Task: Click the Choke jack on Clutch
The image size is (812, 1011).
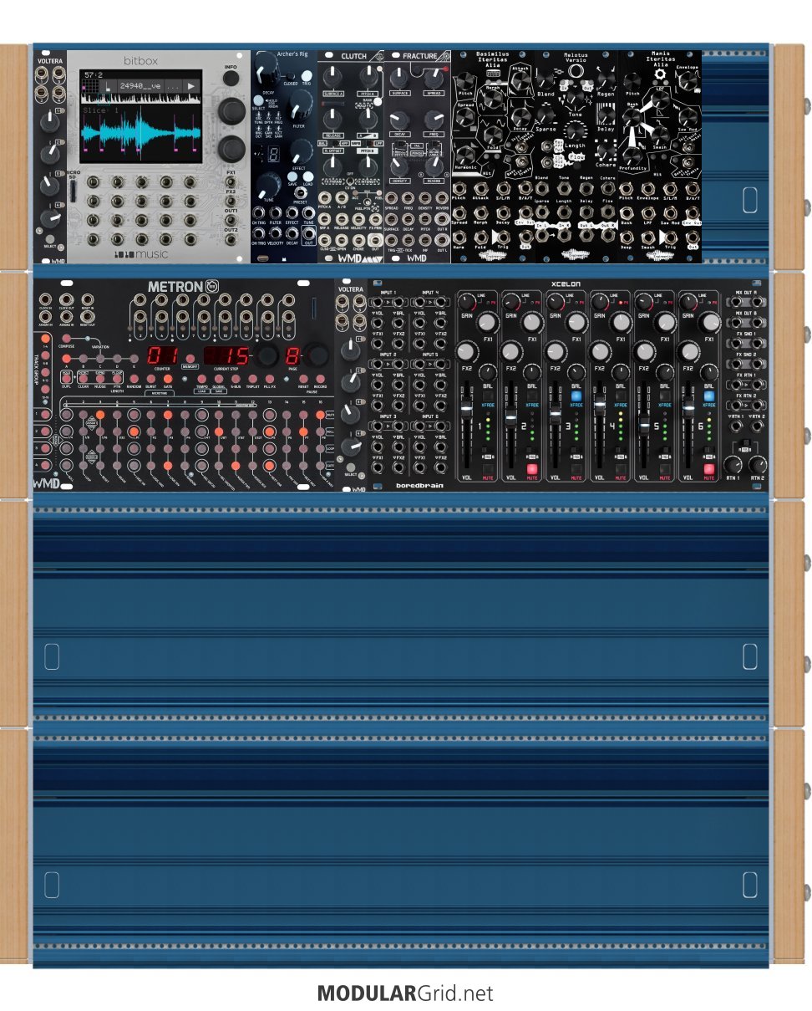Action: tap(358, 240)
